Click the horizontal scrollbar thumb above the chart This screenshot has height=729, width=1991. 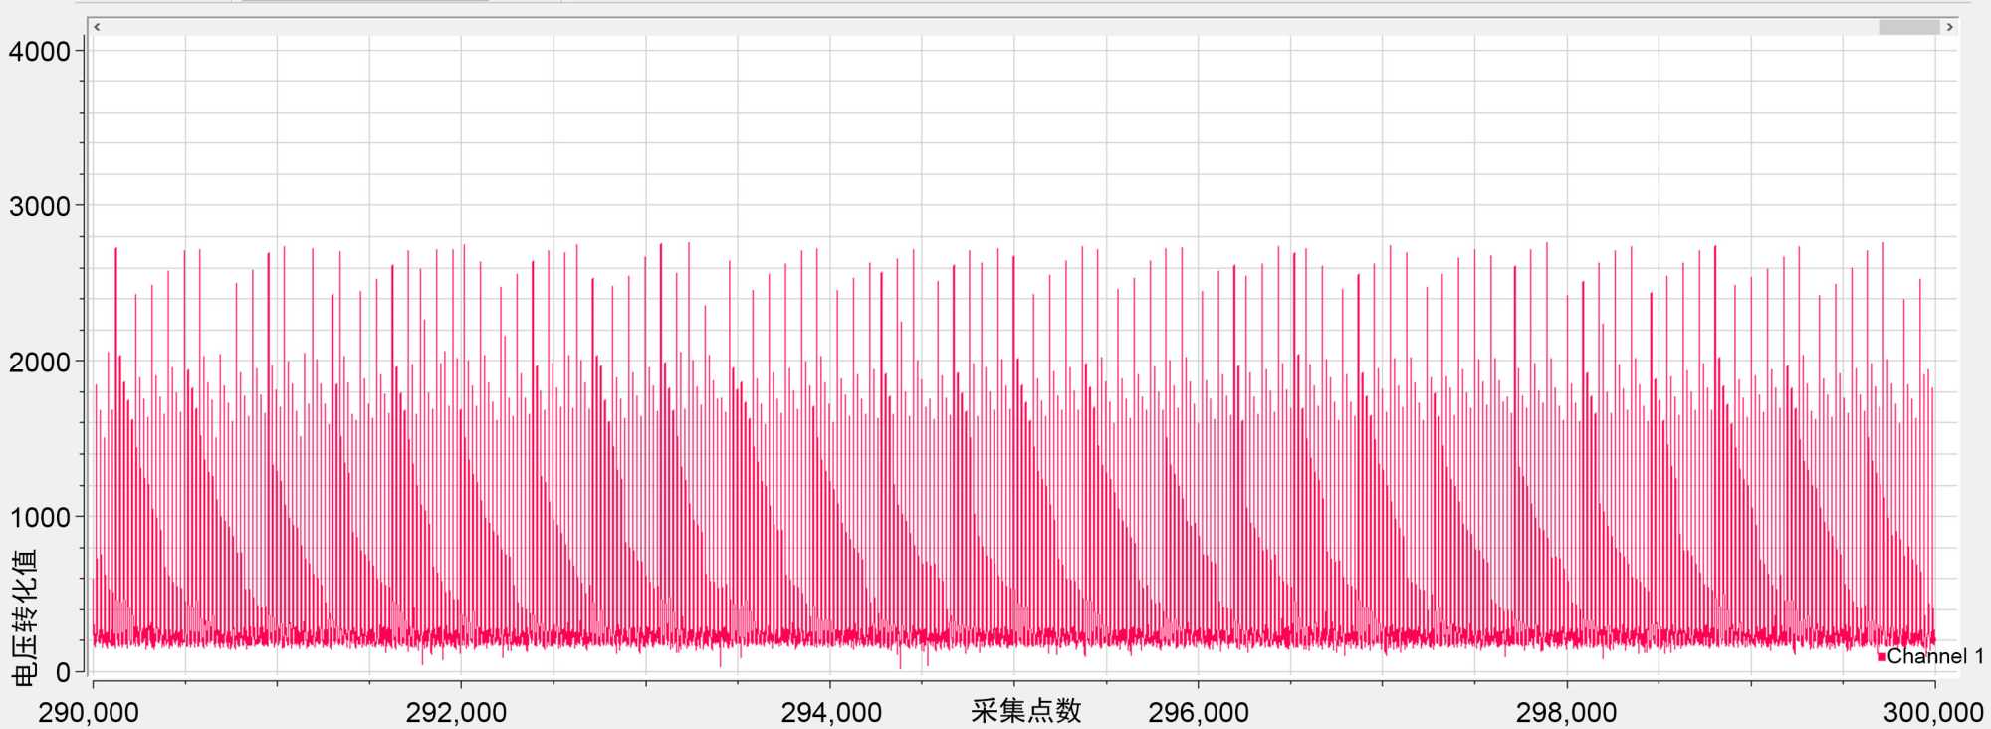tap(1908, 27)
